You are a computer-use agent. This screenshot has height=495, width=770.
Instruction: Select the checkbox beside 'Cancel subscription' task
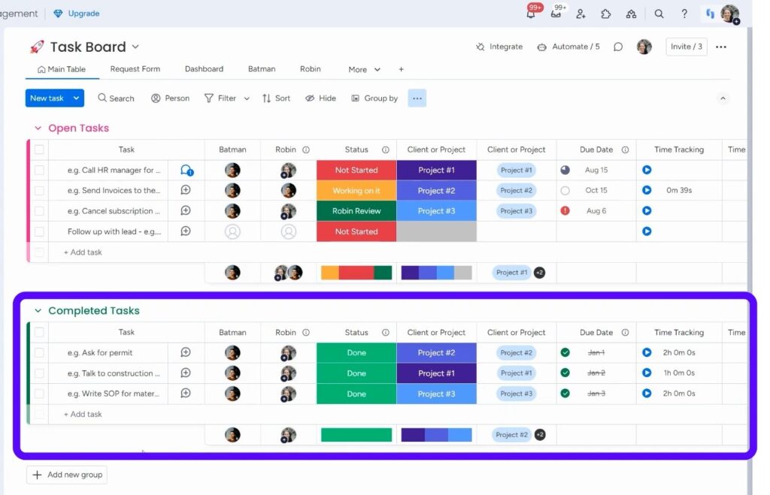tap(39, 210)
